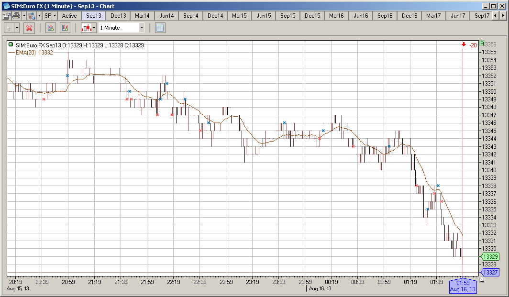
Task: Click the 20:19 time axis label
Action: pos(16,282)
